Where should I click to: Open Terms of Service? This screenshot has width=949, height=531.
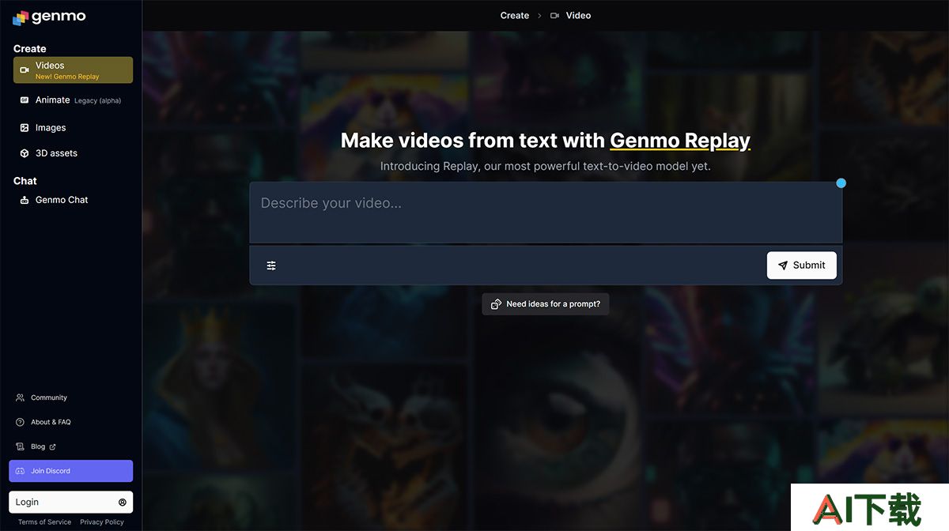coord(44,522)
